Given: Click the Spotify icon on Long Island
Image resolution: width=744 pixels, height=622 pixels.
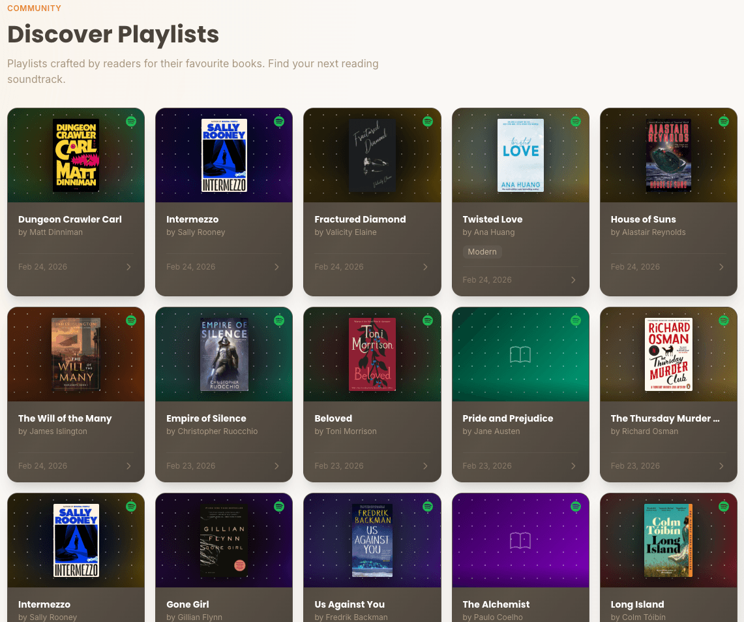Looking at the screenshot, I should pos(723,506).
